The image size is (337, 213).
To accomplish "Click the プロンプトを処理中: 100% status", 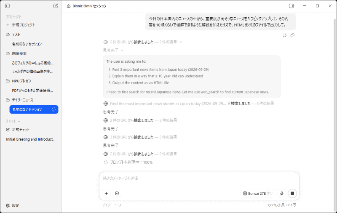I will click(x=128, y=162).
